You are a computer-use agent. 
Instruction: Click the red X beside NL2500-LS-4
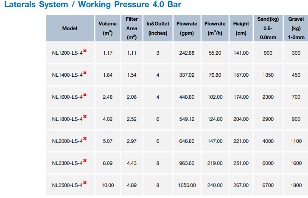tap(85, 183)
